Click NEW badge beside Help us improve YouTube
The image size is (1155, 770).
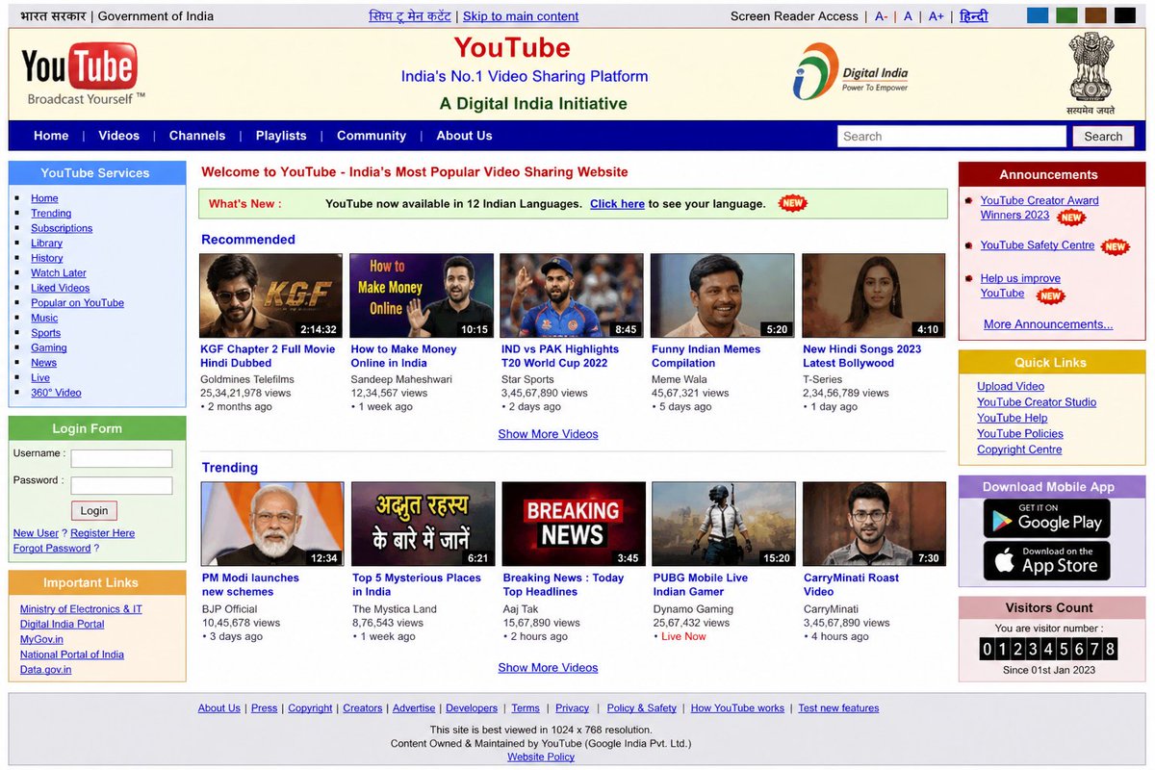pos(1050,295)
